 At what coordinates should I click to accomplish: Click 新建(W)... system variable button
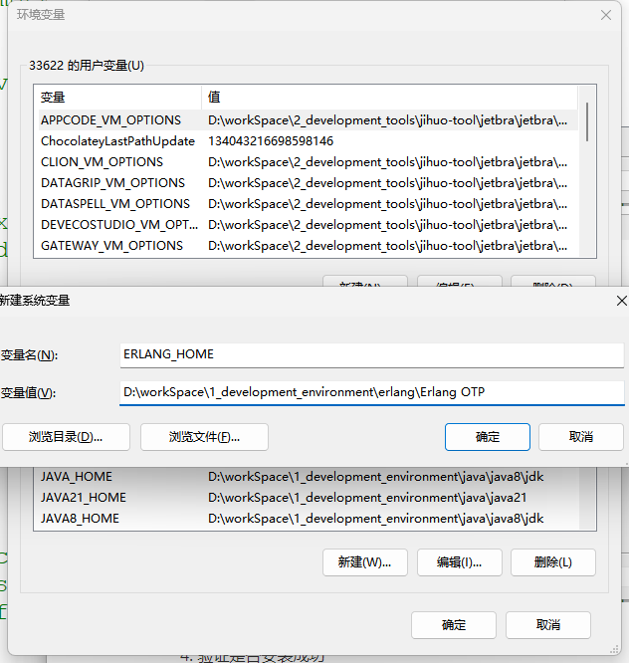tap(364, 561)
